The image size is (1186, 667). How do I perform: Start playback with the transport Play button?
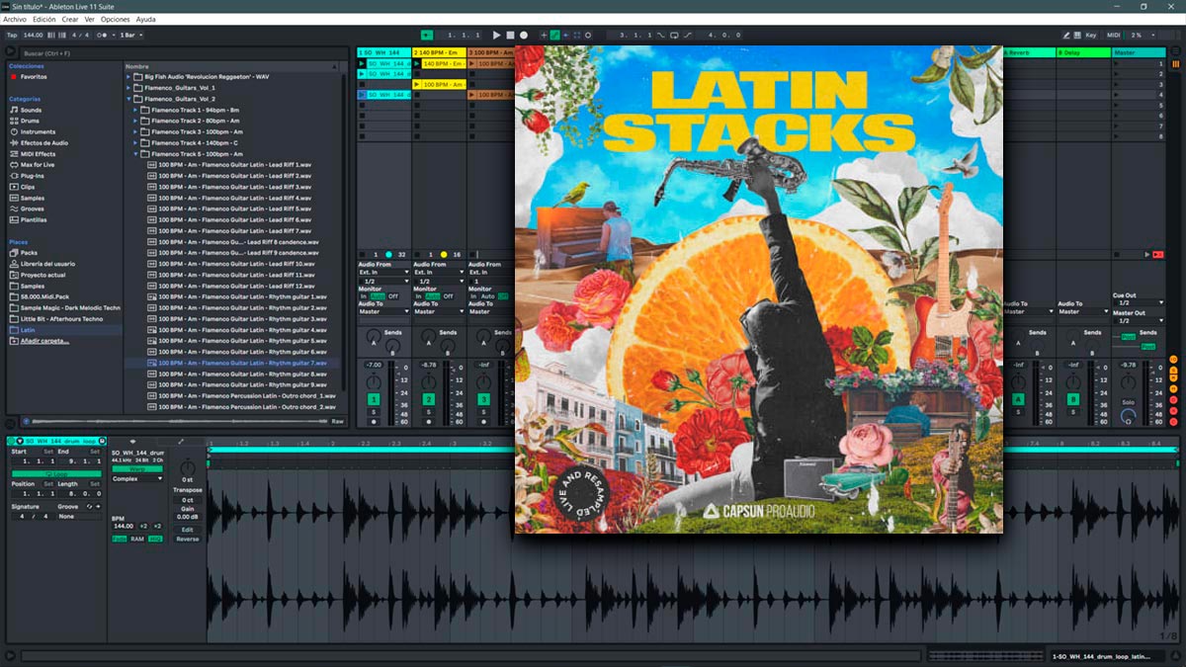497,35
